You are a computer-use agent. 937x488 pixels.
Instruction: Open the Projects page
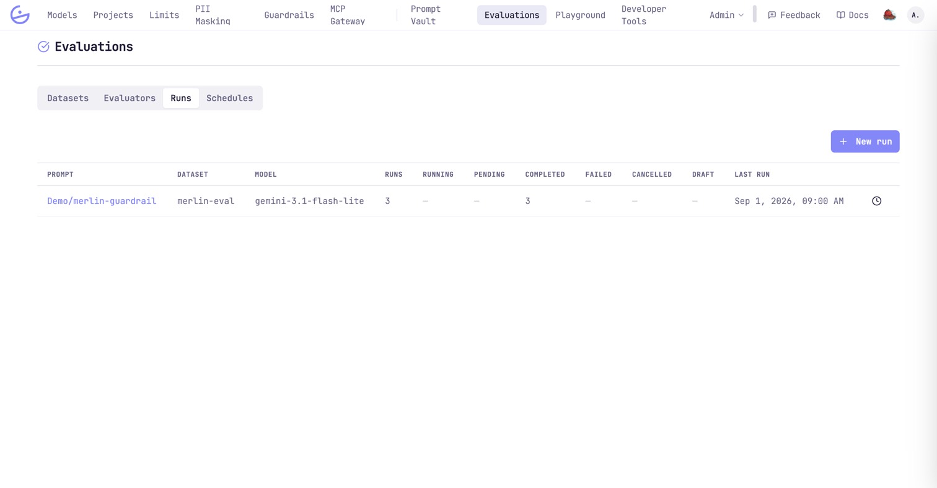click(113, 15)
